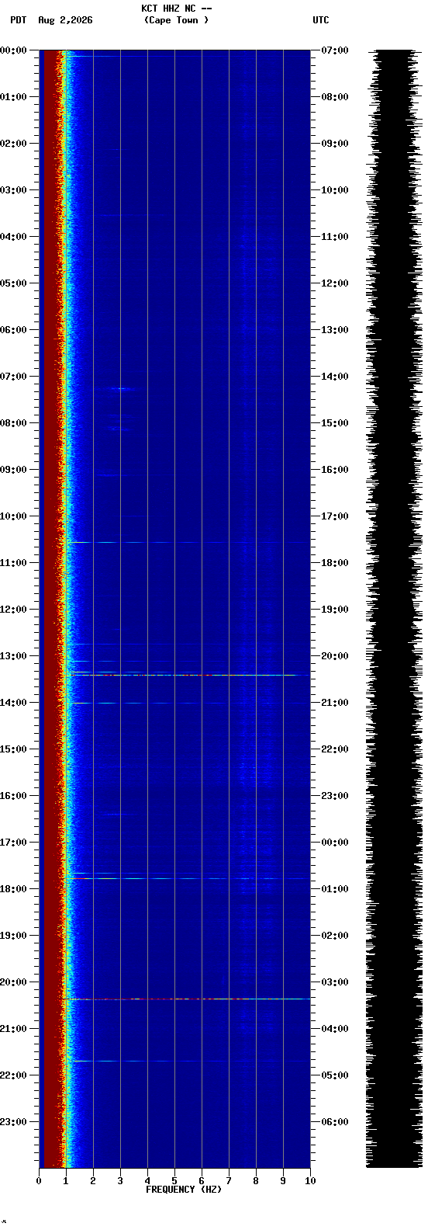Click the 'FREQUENCY (HZ)' axis label
The image size is (428, 1230).
coord(184,1190)
